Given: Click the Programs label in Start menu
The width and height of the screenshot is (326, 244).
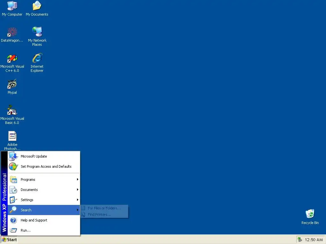Looking at the screenshot, I should coord(28,180).
